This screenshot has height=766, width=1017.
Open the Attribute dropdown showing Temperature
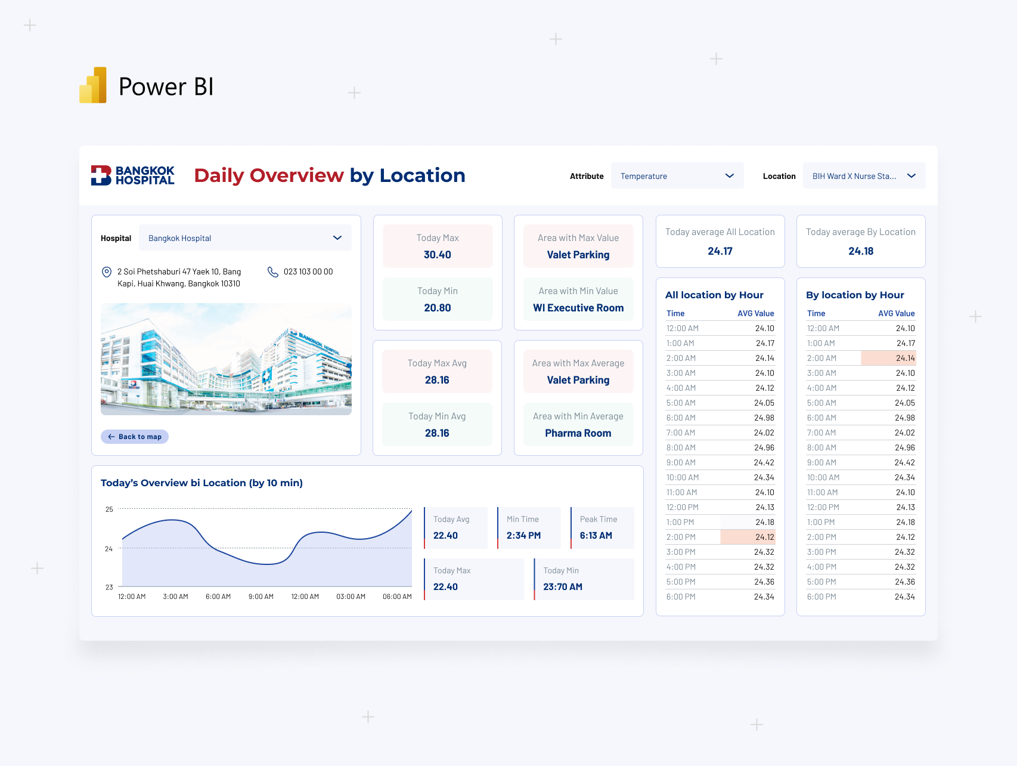coord(677,175)
